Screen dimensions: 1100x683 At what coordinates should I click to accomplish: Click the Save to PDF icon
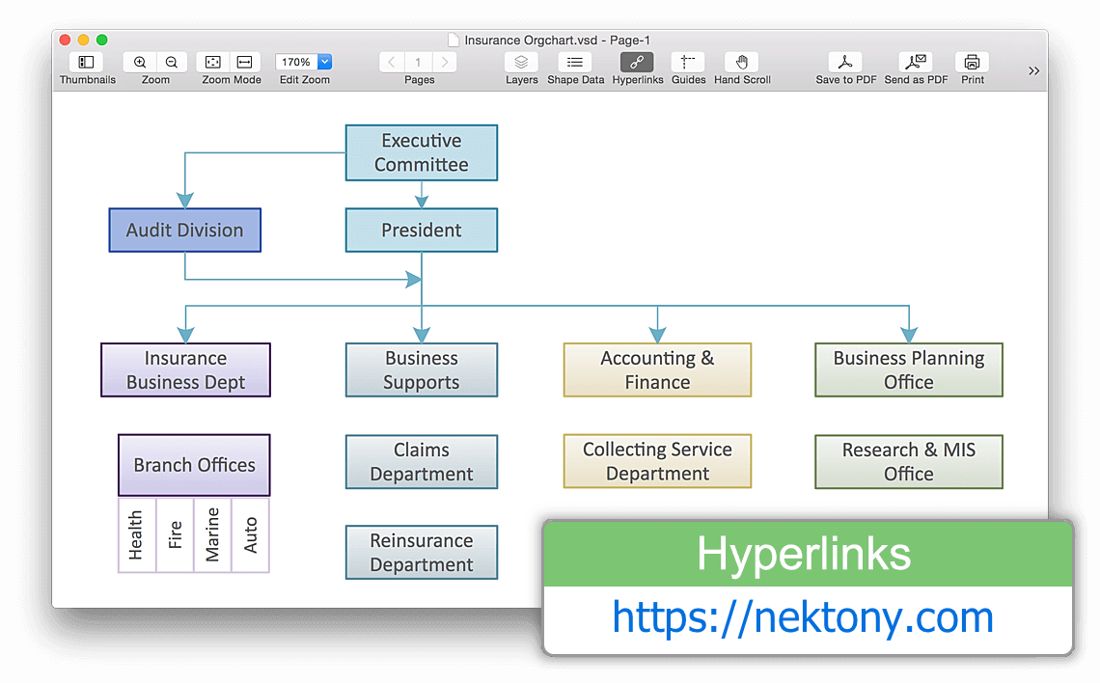click(845, 63)
